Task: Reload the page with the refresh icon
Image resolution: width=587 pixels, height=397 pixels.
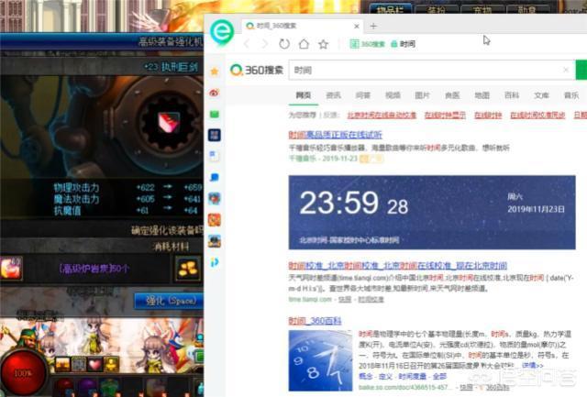Action: 284,44
